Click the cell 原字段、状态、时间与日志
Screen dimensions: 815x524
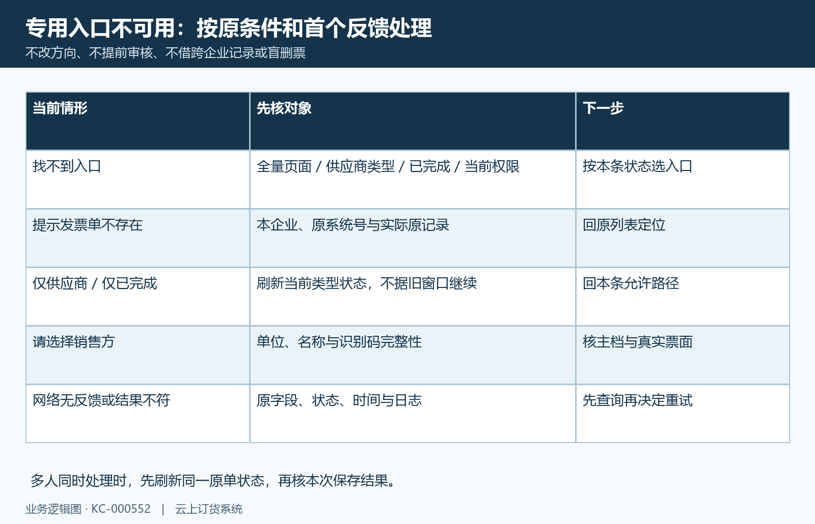point(413,414)
